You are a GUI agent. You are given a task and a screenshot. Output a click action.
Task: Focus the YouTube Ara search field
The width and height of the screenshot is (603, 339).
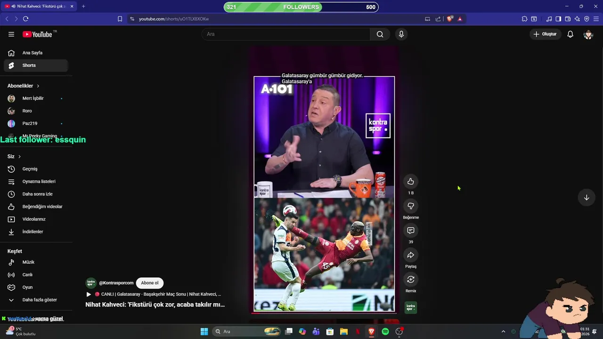[286, 34]
